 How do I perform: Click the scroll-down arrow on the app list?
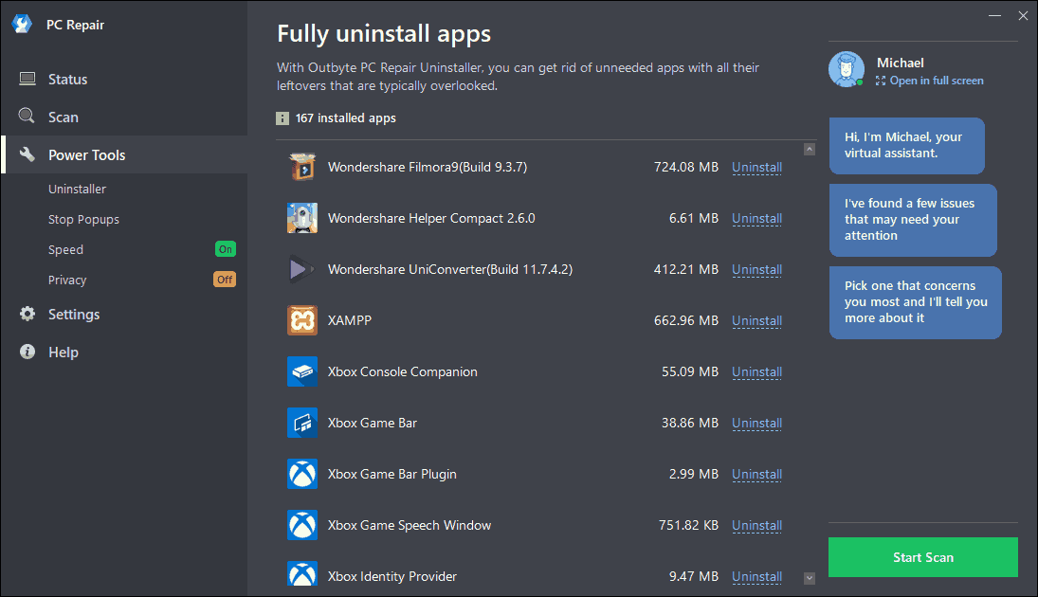point(809,577)
